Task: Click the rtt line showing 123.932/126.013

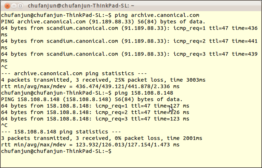Action: point(90,145)
